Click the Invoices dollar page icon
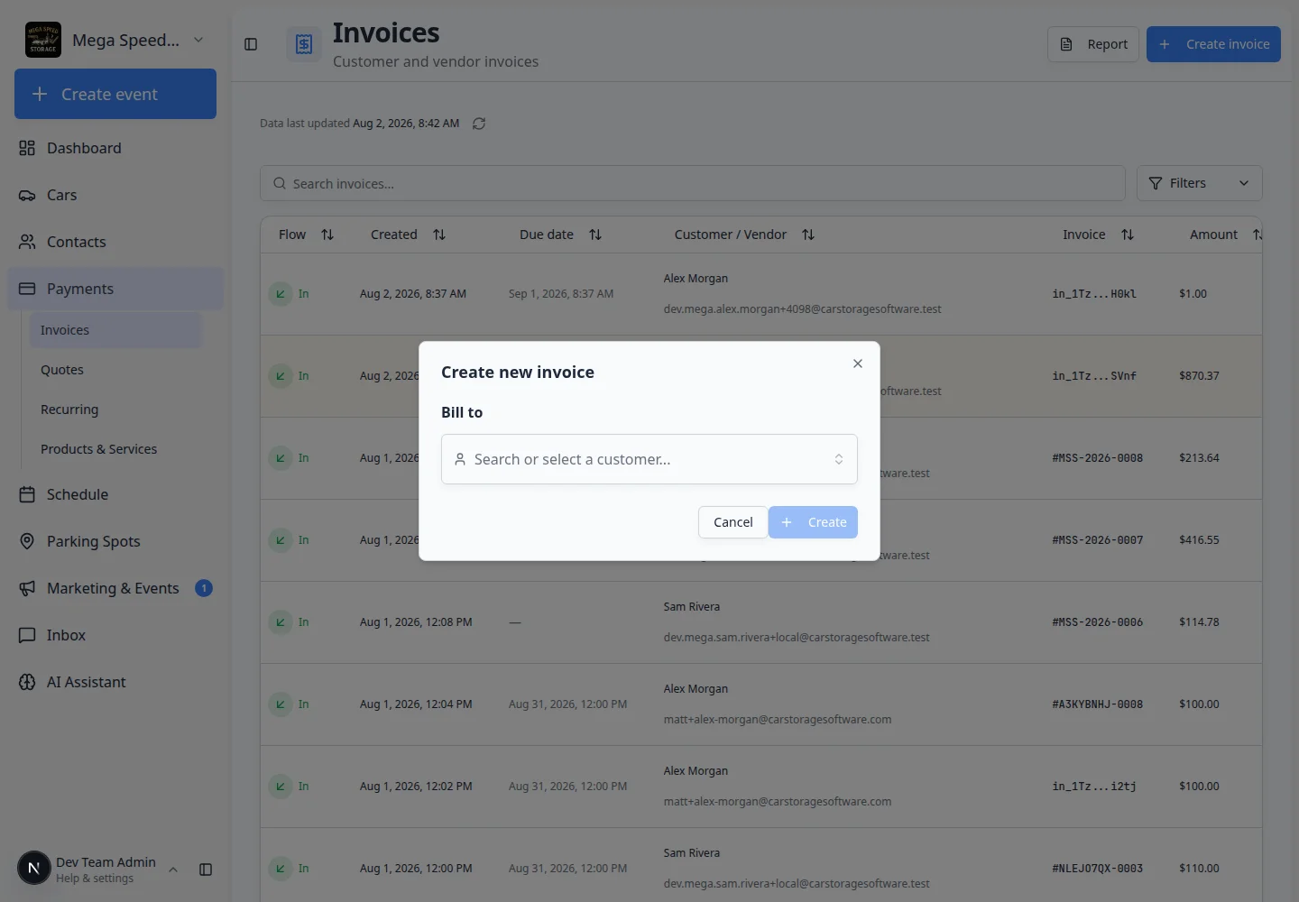This screenshot has height=902, width=1299. [304, 44]
